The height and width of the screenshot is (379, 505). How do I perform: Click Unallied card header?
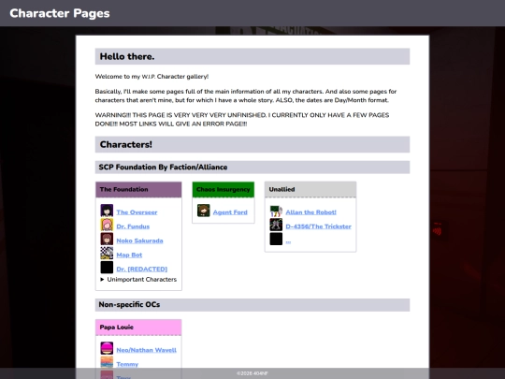point(310,189)
